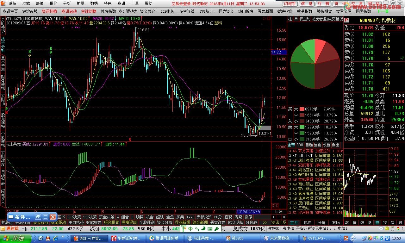Select the 300 filter tab
Image resolution: width=405 pixels, height=243 pixels.
tap(299, 145)
